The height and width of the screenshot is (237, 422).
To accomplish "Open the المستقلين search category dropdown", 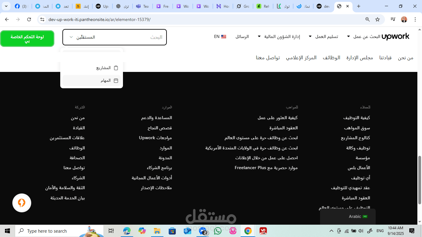I will (x=82, y=37).
